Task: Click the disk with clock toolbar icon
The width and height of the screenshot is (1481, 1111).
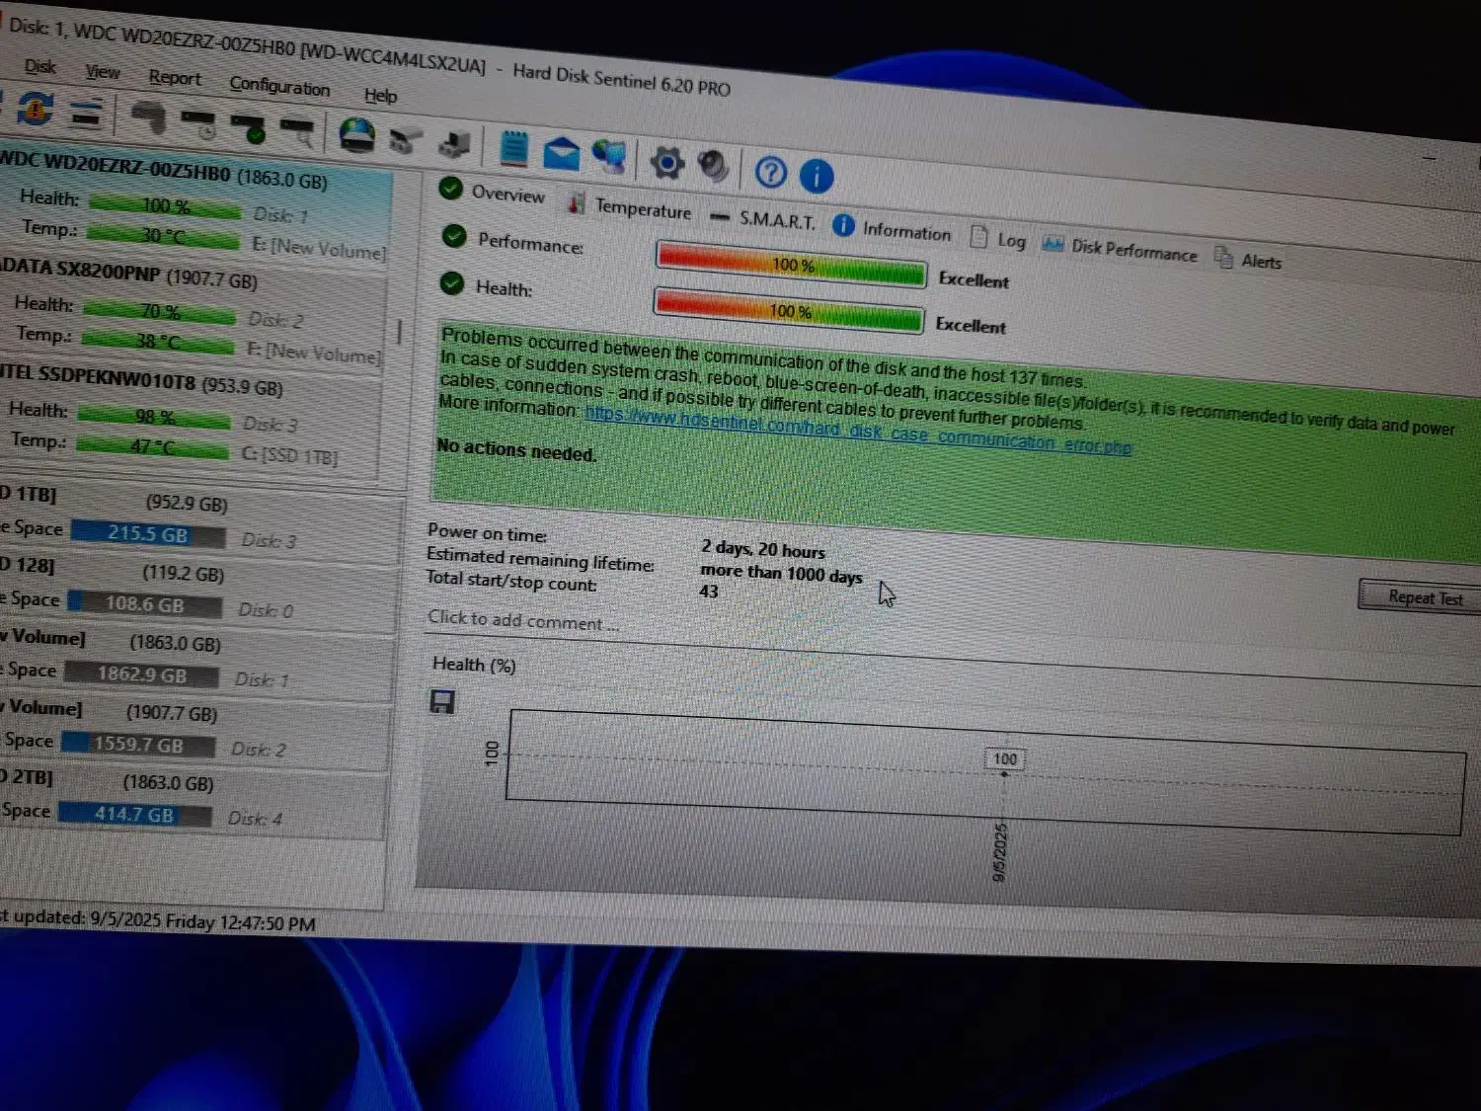Action: click(x=199, y=123)
